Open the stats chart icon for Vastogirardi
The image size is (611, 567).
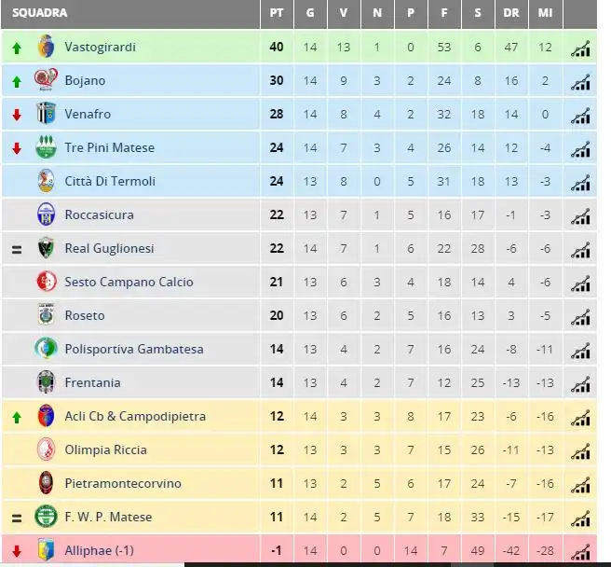click(x=580, y=48)
